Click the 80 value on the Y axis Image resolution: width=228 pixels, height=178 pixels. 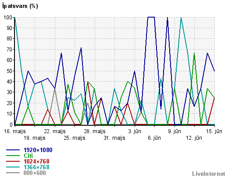(9, 39)
